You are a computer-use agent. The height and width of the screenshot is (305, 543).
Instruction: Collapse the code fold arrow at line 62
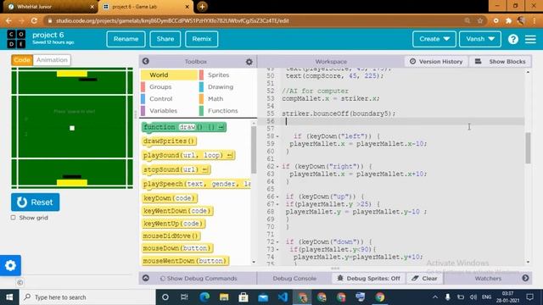tap(277, 167)
